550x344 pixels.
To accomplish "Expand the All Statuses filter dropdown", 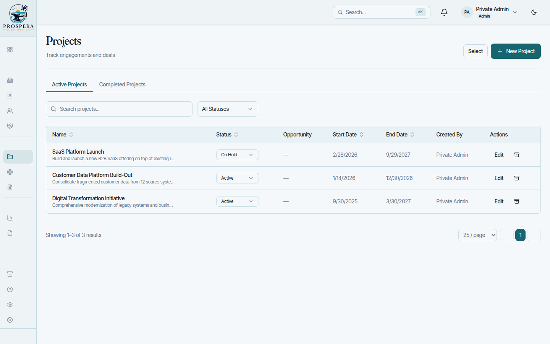I will pos(228,109).
